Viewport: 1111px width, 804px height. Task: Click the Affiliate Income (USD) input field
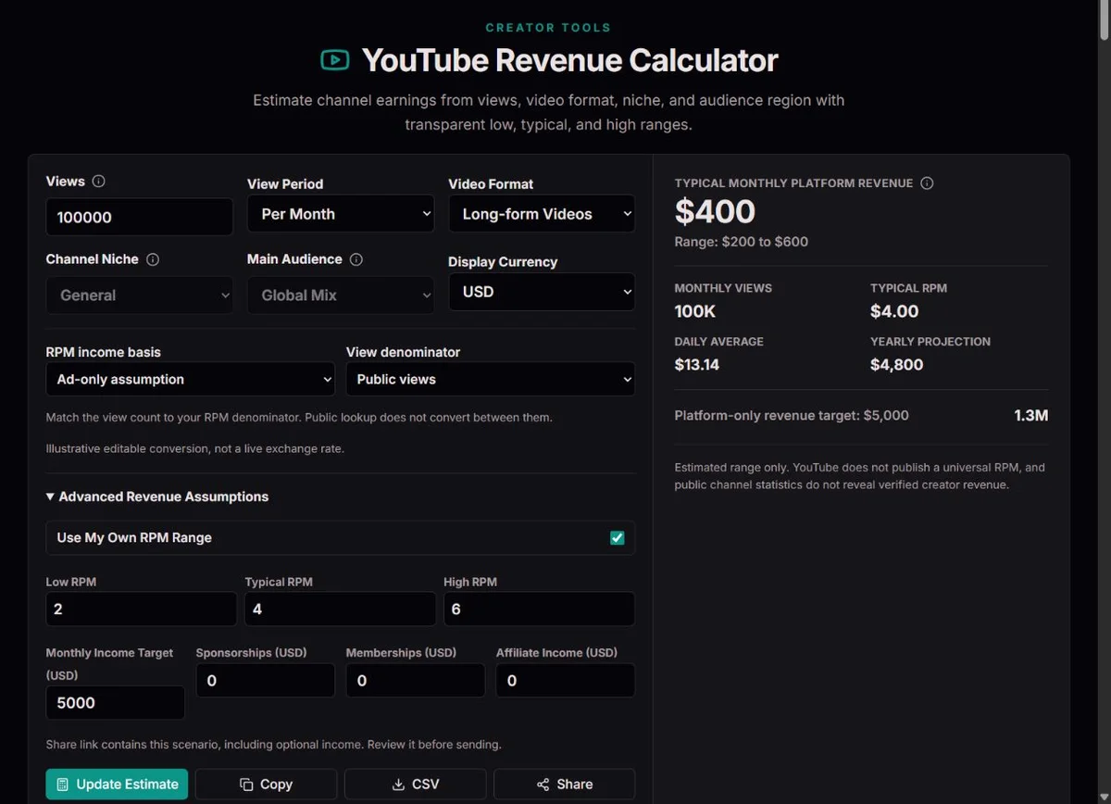coord(566,681)
